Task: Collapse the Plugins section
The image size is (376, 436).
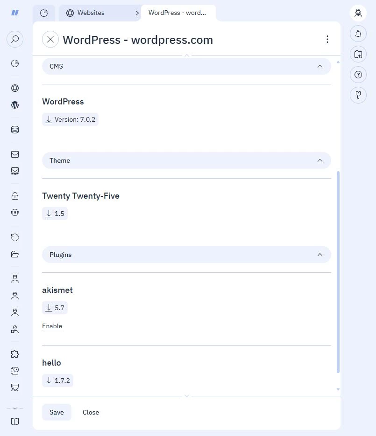Action: point(320,255)
